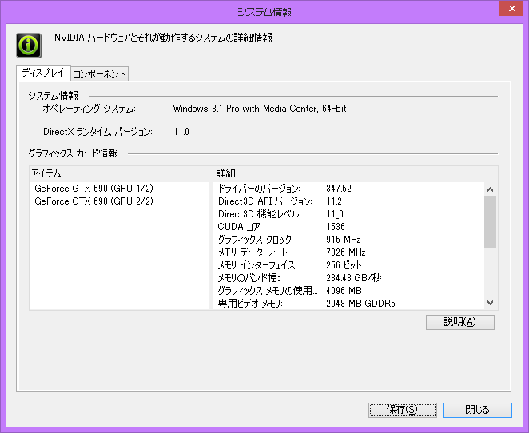Click the DirectX runtime version 11.0 value
Viewport: 529px width, 433px height.
click(181, 132)
